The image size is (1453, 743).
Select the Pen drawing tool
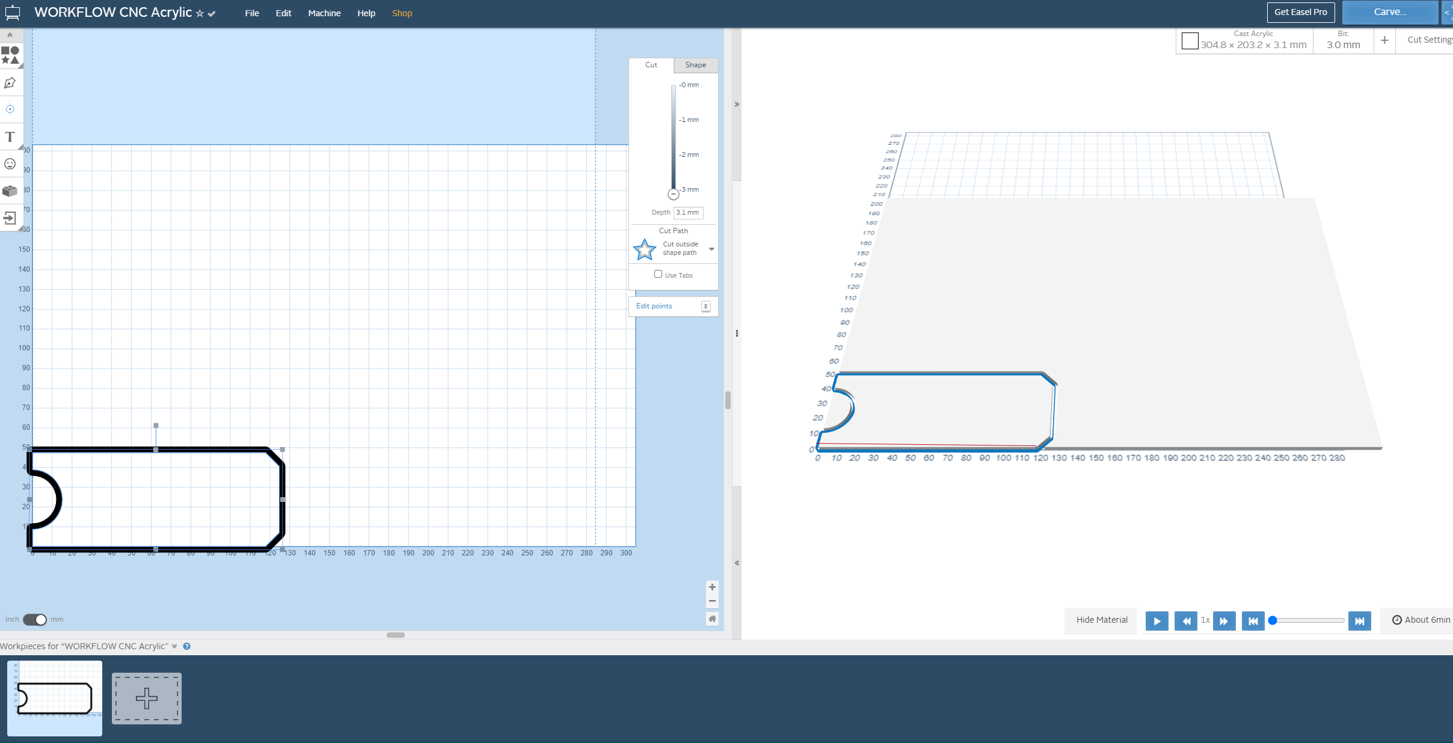[11, 83]
